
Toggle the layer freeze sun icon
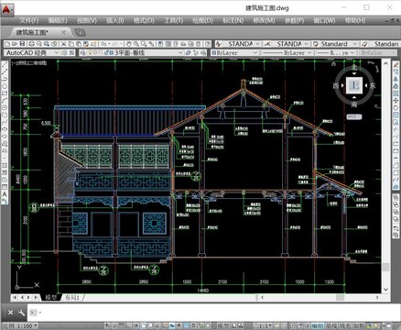coord(95,52)
